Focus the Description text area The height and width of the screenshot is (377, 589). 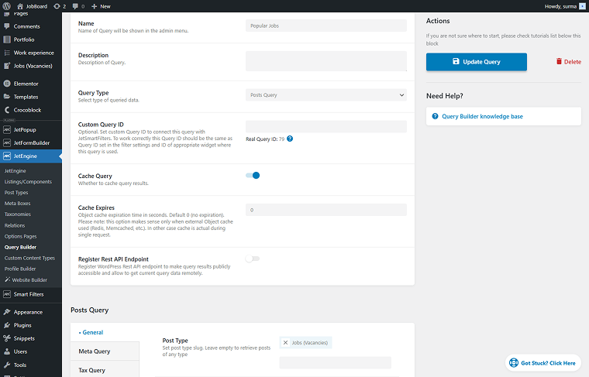326,61
